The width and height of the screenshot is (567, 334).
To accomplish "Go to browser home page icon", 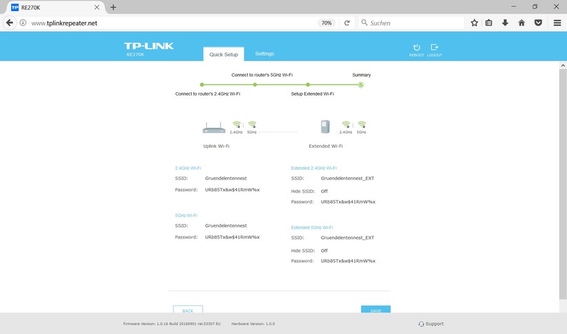I will tap(522, 23).
